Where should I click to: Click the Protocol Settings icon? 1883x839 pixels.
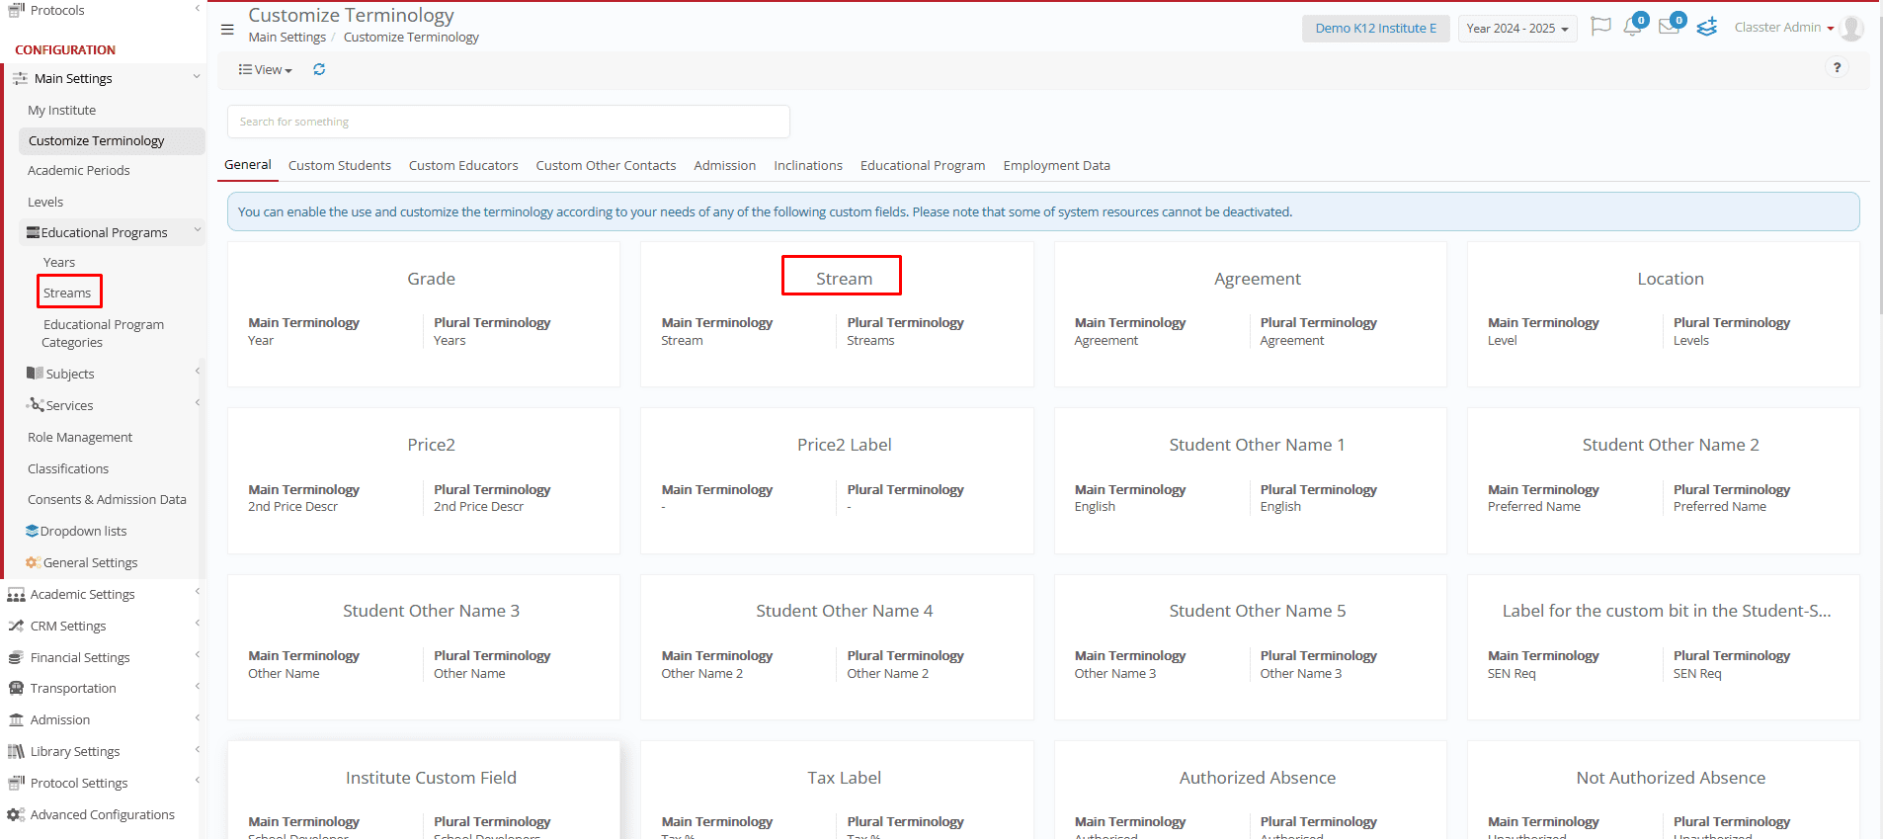pyautogui.click(x=16, y=783)
